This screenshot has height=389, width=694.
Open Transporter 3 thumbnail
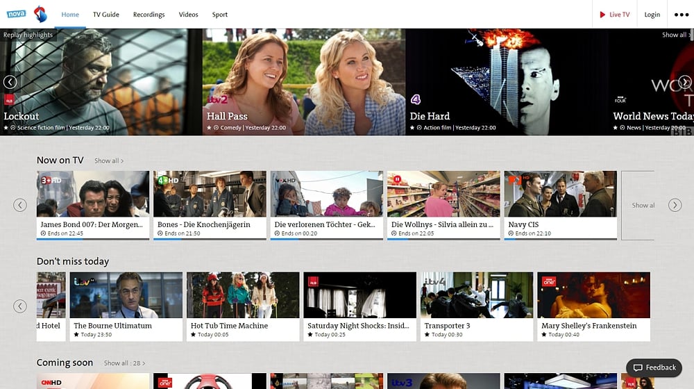pyautogui.click(x=477, y=295)
